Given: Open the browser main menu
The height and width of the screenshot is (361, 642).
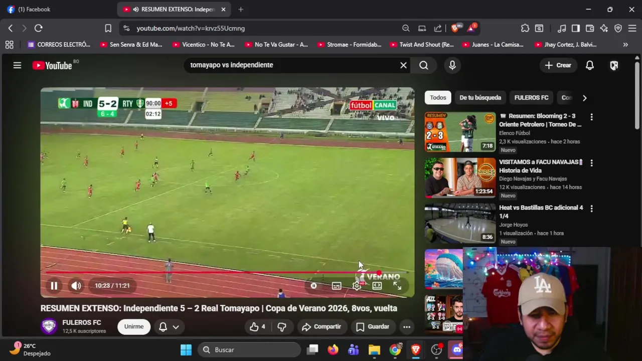Looking at the screenshot, I should [632, 29].
